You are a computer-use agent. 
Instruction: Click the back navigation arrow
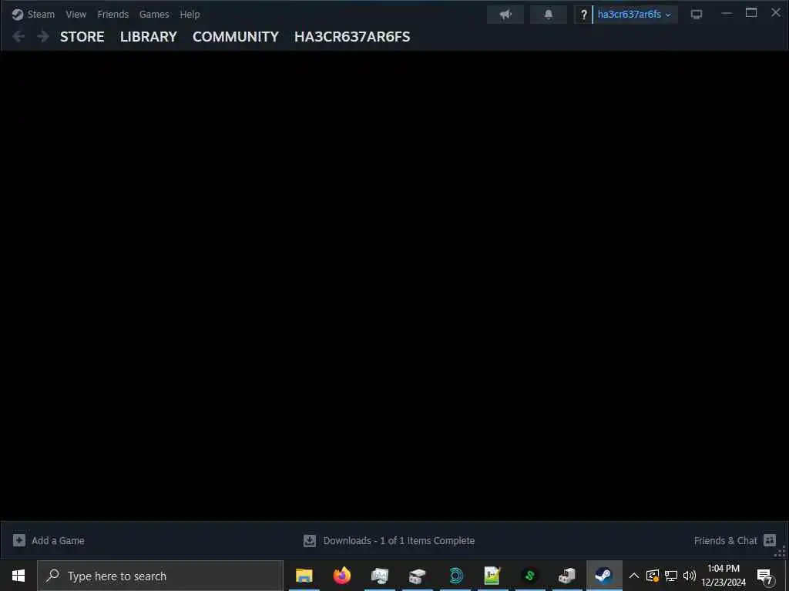click(x=18, y=36)
